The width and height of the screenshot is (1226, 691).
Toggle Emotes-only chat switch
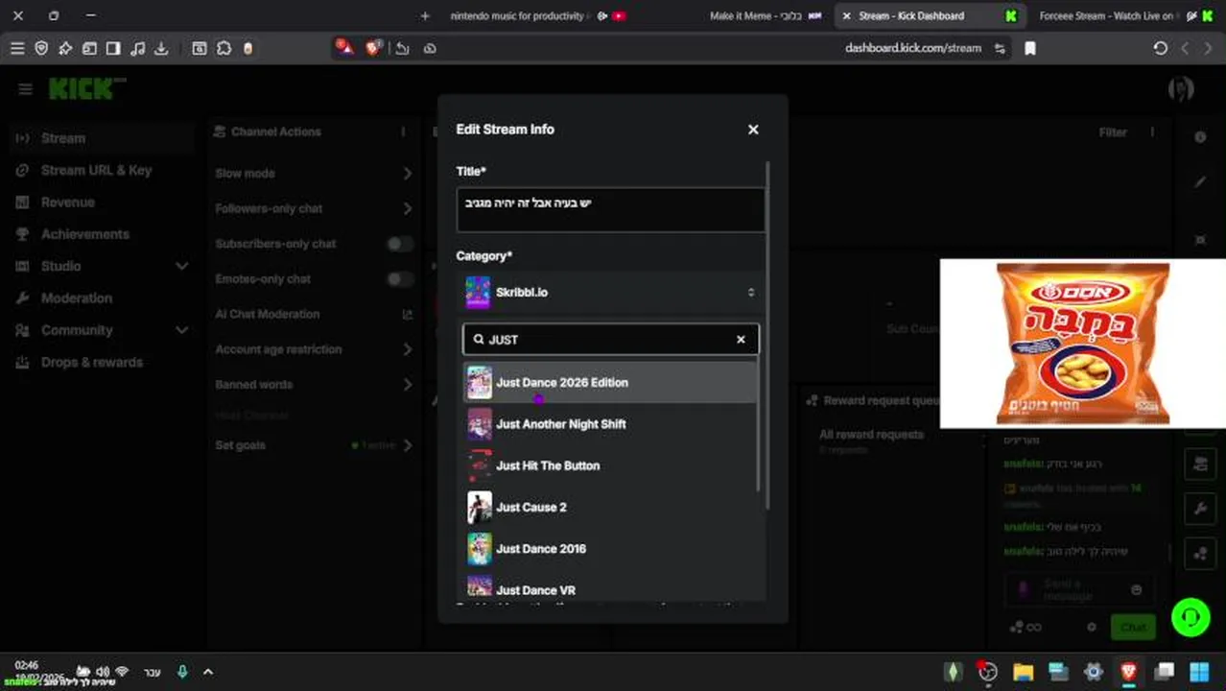(399, 278)
